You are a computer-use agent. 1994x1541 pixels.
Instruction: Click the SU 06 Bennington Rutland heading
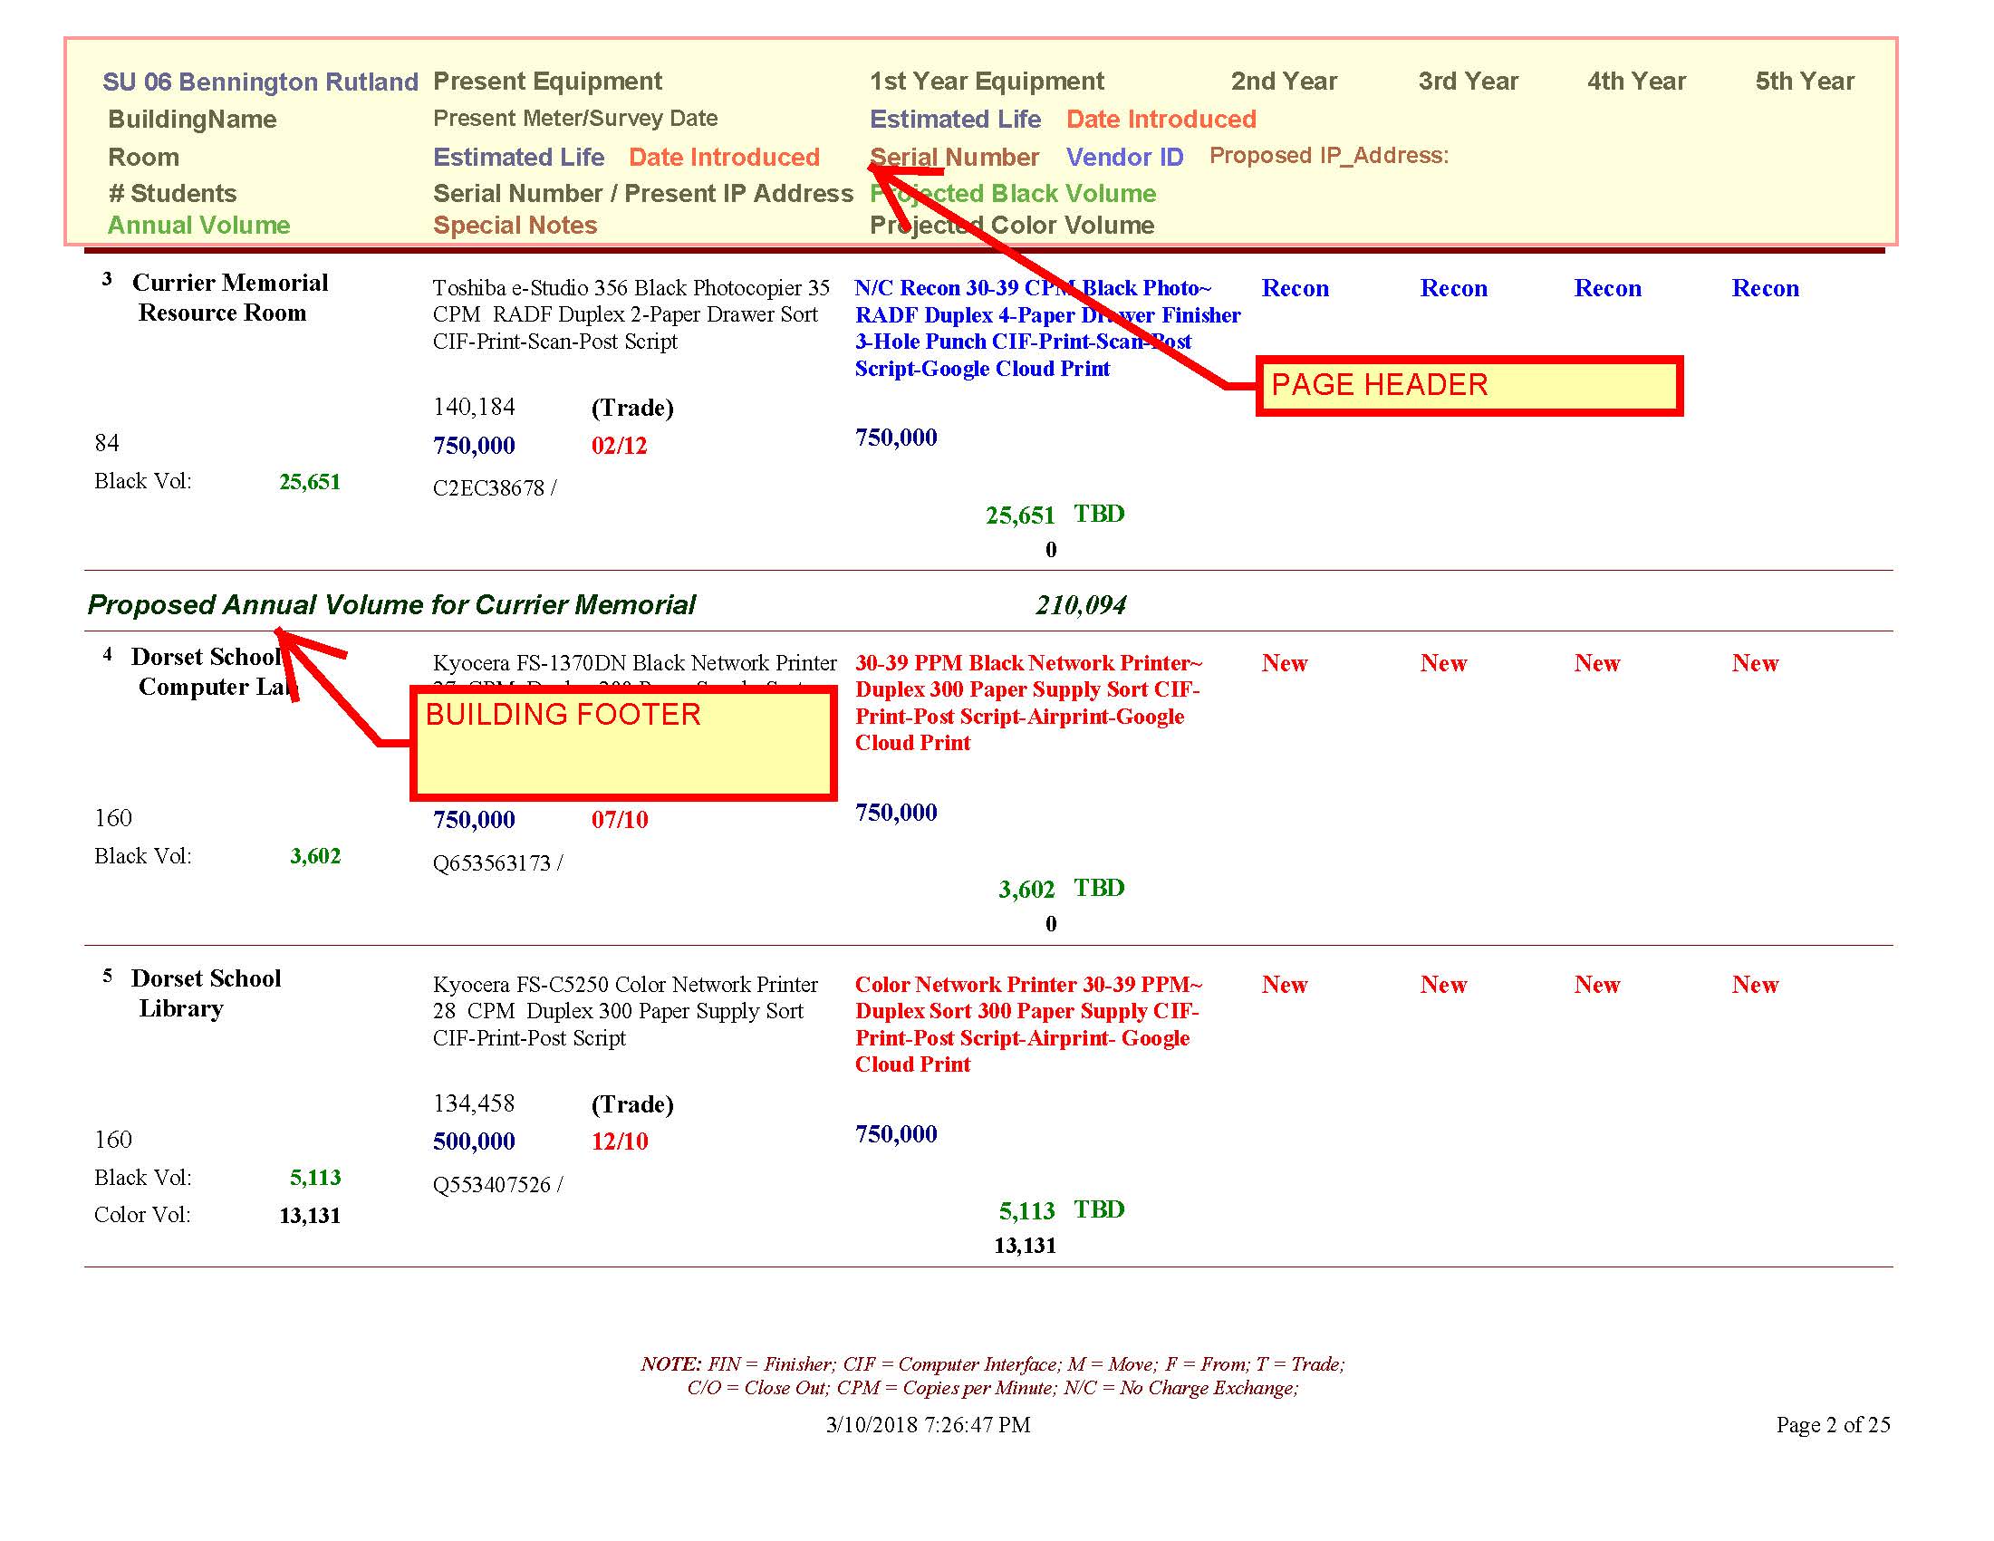pos(260,82)
